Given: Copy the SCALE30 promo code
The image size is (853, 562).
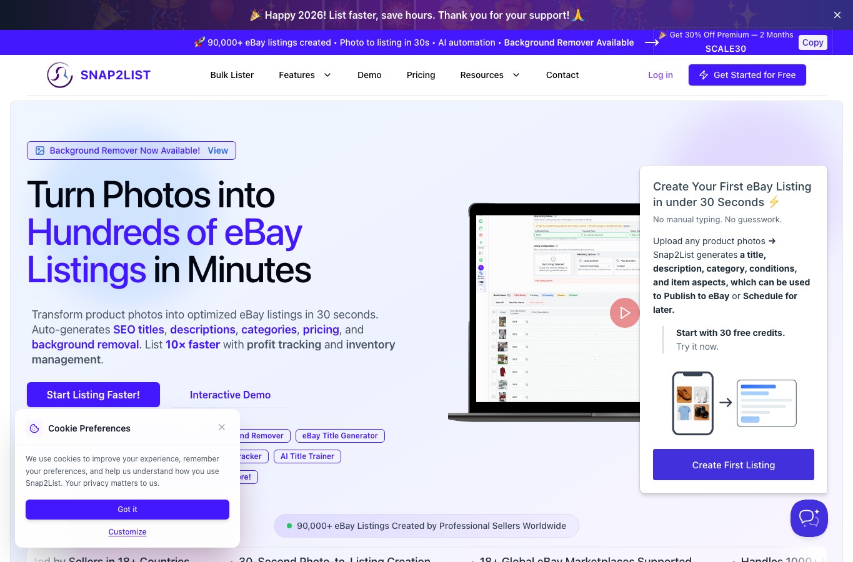Looking at the screenshot, I should point(812,42).
